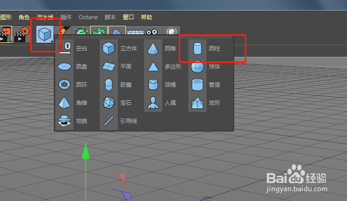
Task: Create a Cube (立方体) primitive
Action: (120, 48)
